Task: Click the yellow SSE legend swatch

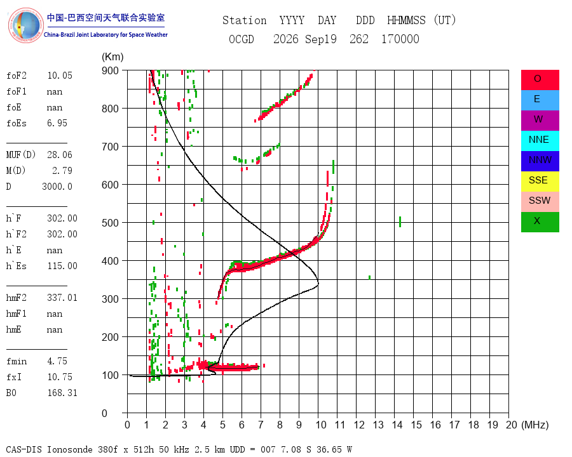Action: pyautogui.click(x=540, y=182)
